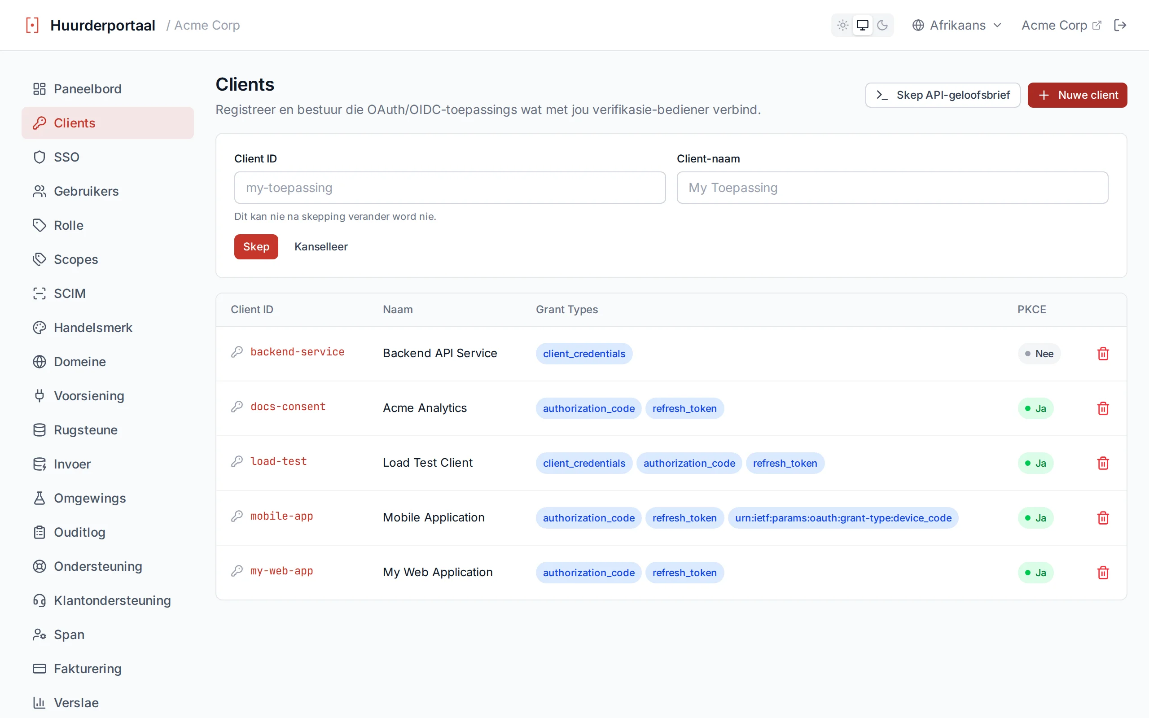Click key icon beside docs-consent
1149x718 pixels.
pos(237,407)
